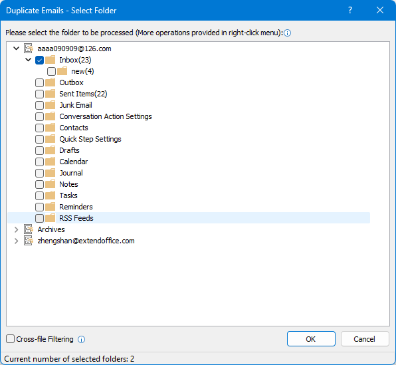The image size is (396, 365).
Task: Expand the zhengshan@extendoffice.com account
Action: [17, 241]
